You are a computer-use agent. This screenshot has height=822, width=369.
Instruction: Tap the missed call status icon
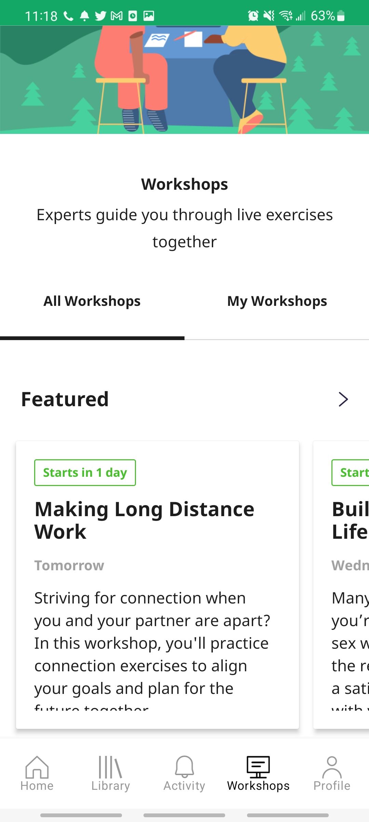pos(69,16)
